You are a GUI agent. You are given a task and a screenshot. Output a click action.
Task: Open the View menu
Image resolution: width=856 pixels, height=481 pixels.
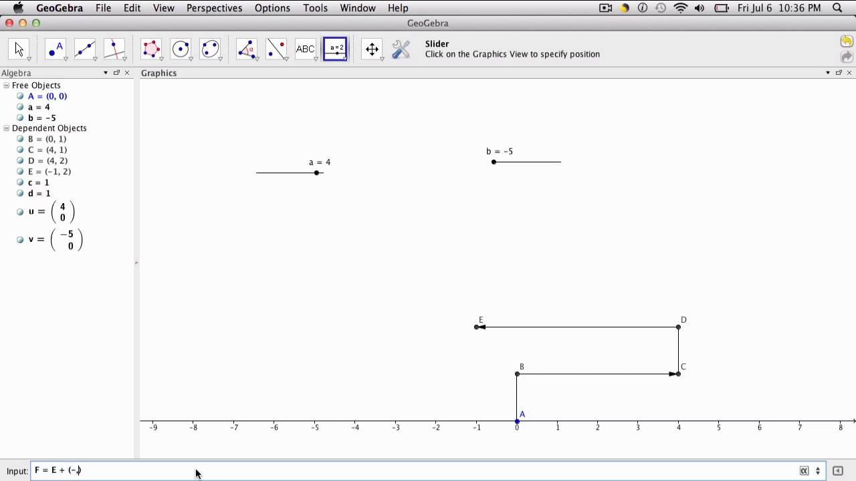[163, 8]
